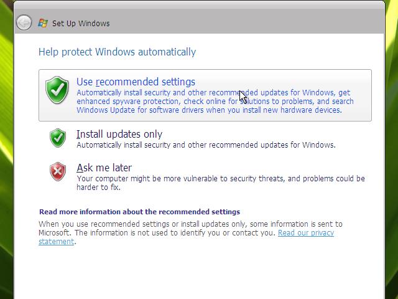398x299 pixels.
Task: Click the back arrow button
Action: coord(24,23)
